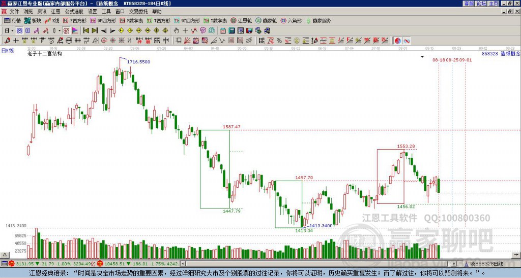Expand the 日 period dropdown
The height and width of the screenshot is (278, 521).
pyautogui.click(x=12, y=31)
